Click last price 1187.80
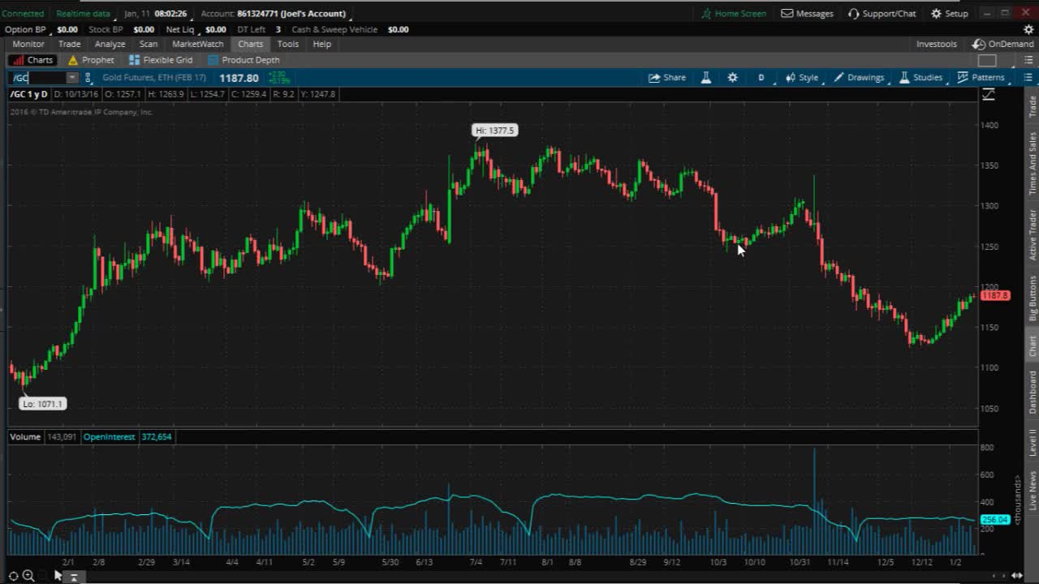The height and width of the screenshot is (584, 1039). 239,78
